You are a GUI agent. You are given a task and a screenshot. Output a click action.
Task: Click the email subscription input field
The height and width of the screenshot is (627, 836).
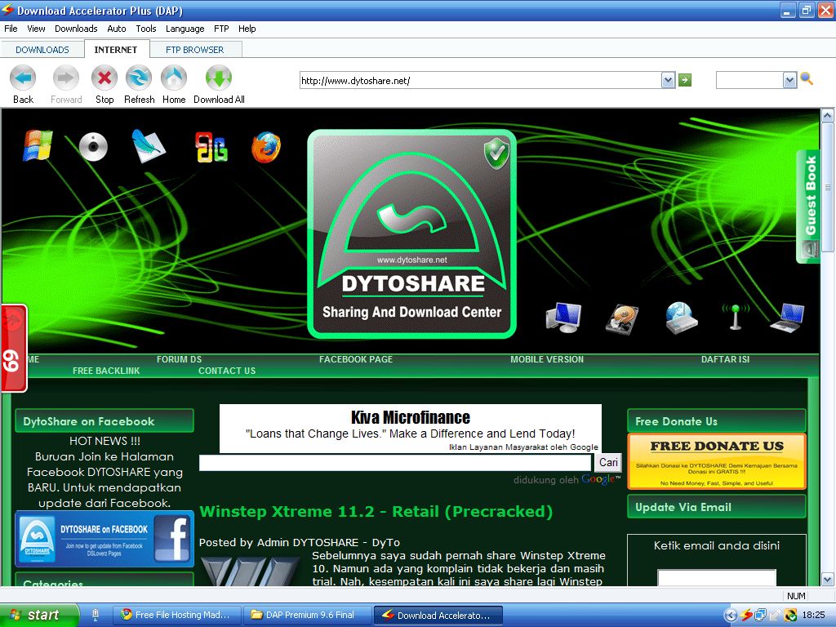point(717,577)
